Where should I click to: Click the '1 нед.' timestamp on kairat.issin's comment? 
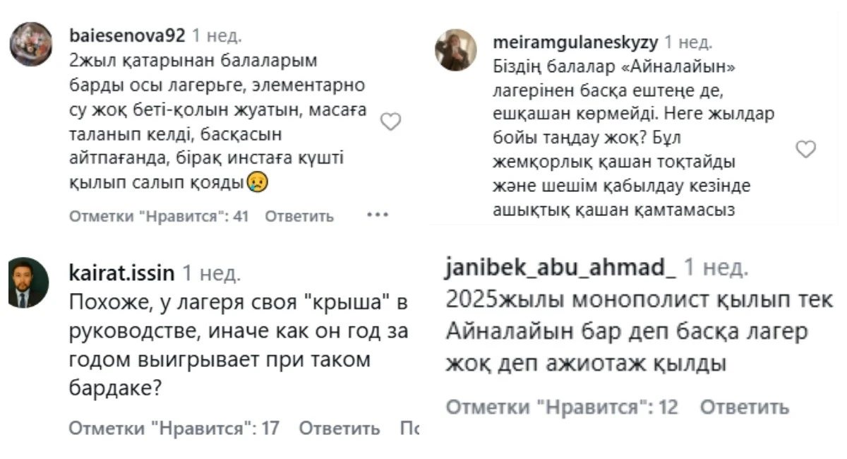[210, 272]
